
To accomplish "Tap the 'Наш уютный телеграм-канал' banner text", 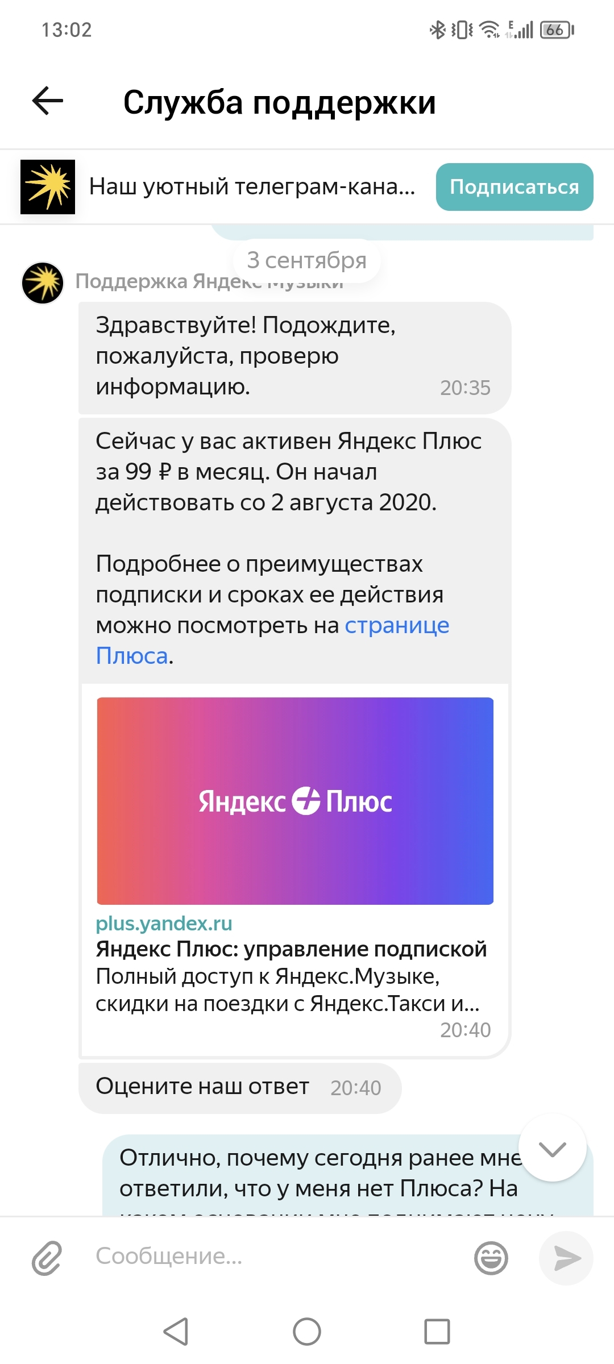I will tap(252, 187).
